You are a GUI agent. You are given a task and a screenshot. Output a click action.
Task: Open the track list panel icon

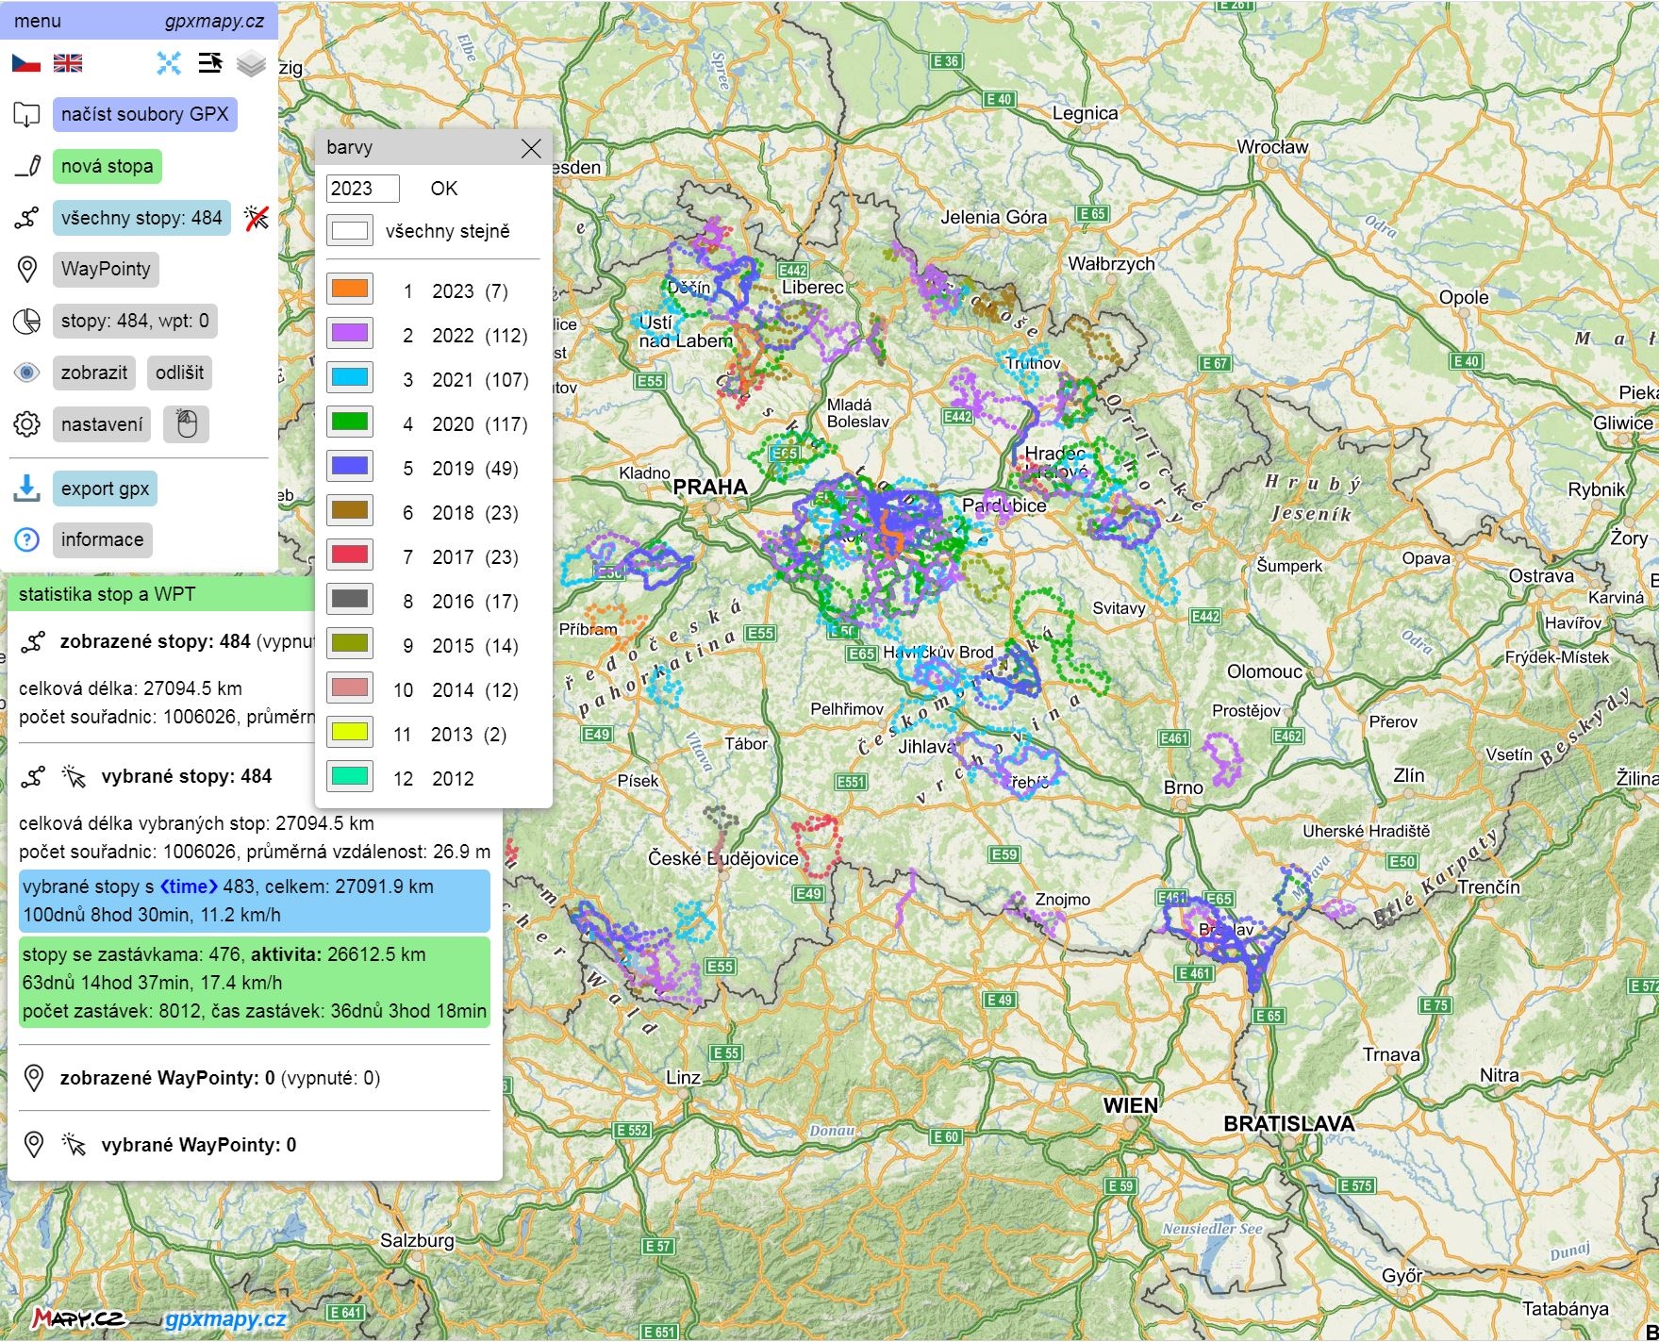[x=210, y=63]
